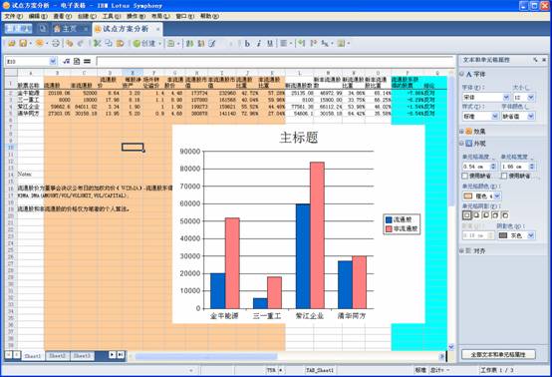The width and height of the screenshot is (552, 377).
Task: Toggle Underline formatting button
Action: pyautogui.click(x=270, y=43)
